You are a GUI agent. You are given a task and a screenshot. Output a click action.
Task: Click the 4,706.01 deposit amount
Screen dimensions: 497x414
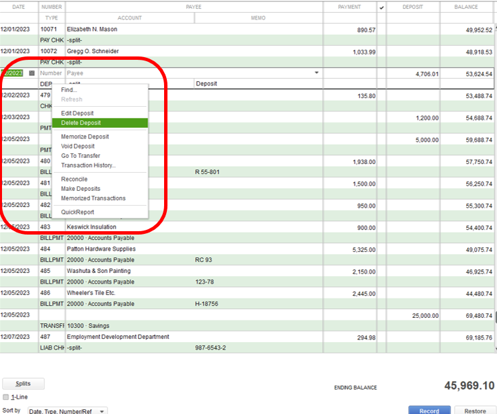coord(427,74)
